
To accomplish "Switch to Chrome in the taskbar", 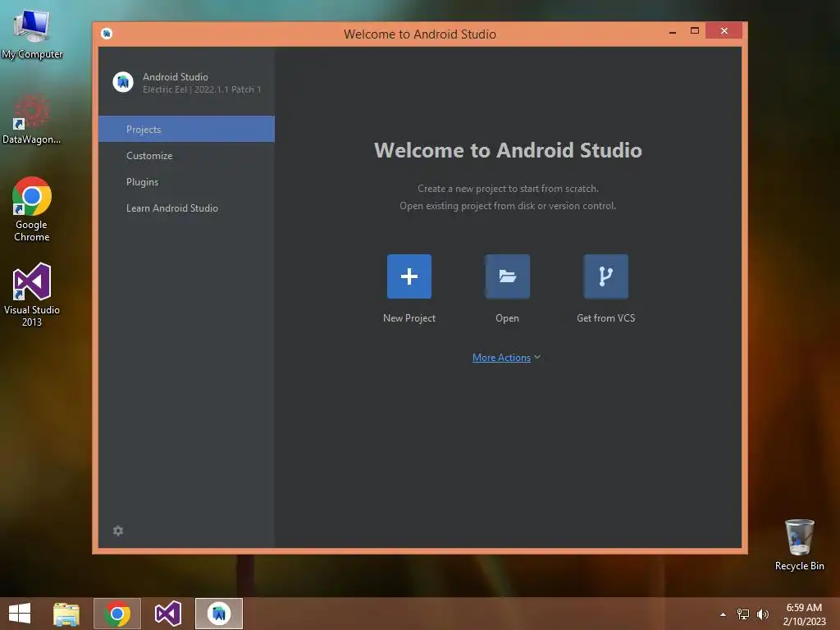I will point(117,614).
